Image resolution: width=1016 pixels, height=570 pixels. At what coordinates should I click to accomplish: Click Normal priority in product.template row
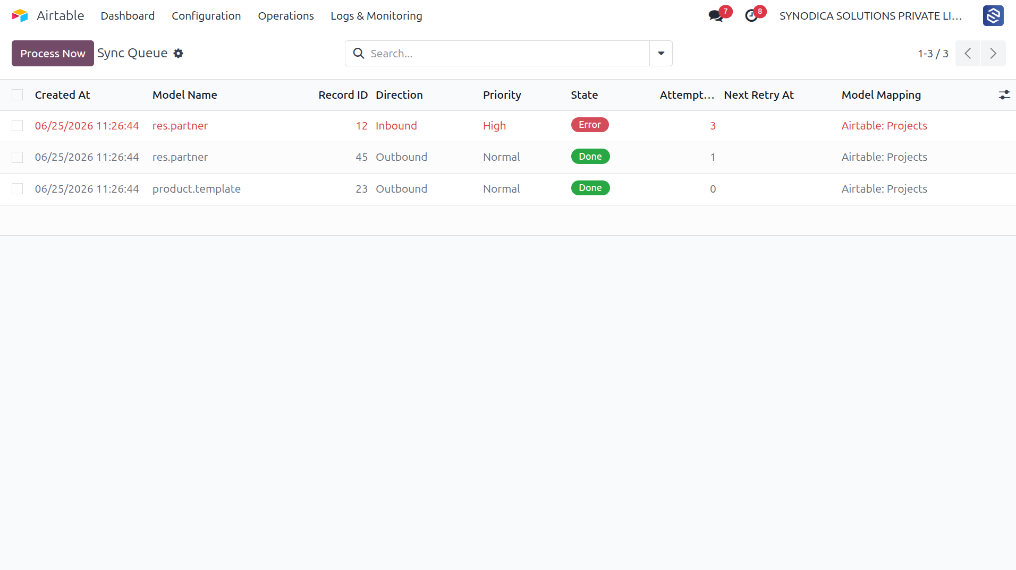coord(501,189)
